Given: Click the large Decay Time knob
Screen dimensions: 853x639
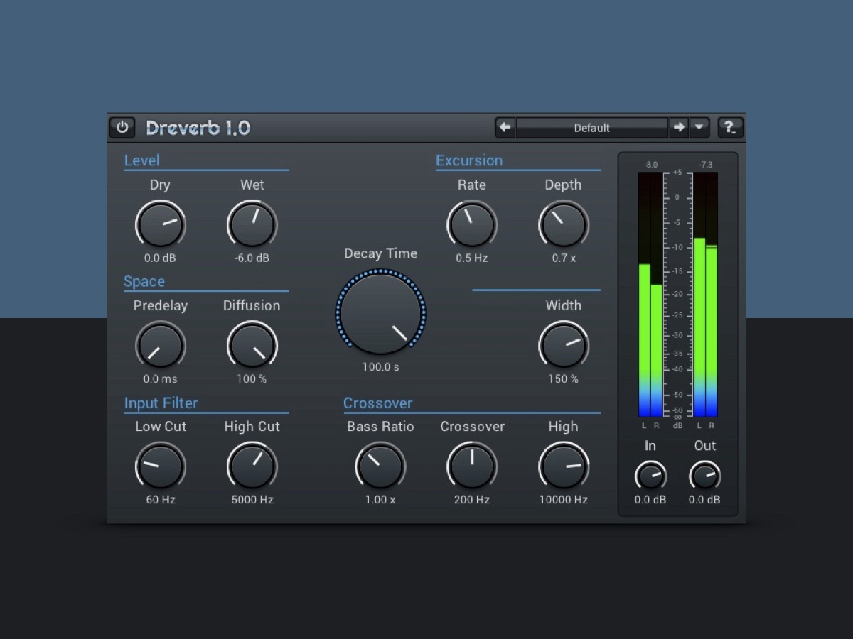Looking at the screenshot, I should click(x=381, y=312).
